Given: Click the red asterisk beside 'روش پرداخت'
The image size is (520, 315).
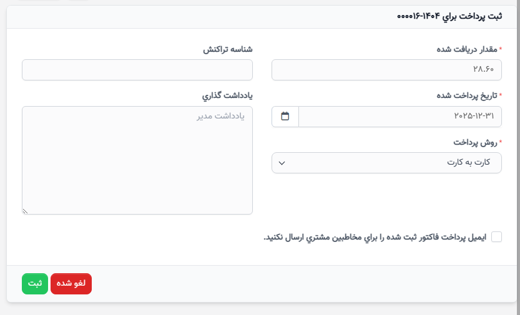Looking at the screenshot, I should (501, 142).
